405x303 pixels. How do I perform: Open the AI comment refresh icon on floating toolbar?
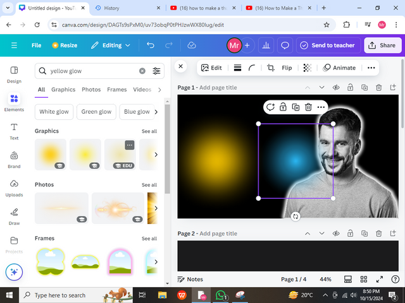(270, 107)
